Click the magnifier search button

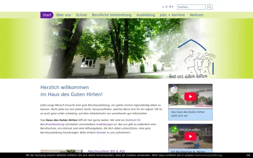[210, 7]
